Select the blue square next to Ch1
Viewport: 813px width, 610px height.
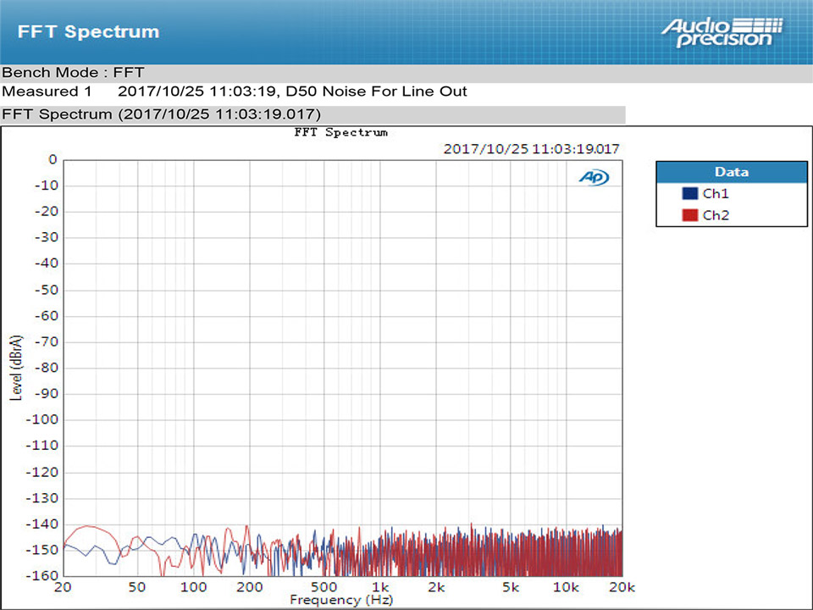click(x=693, y=193)
